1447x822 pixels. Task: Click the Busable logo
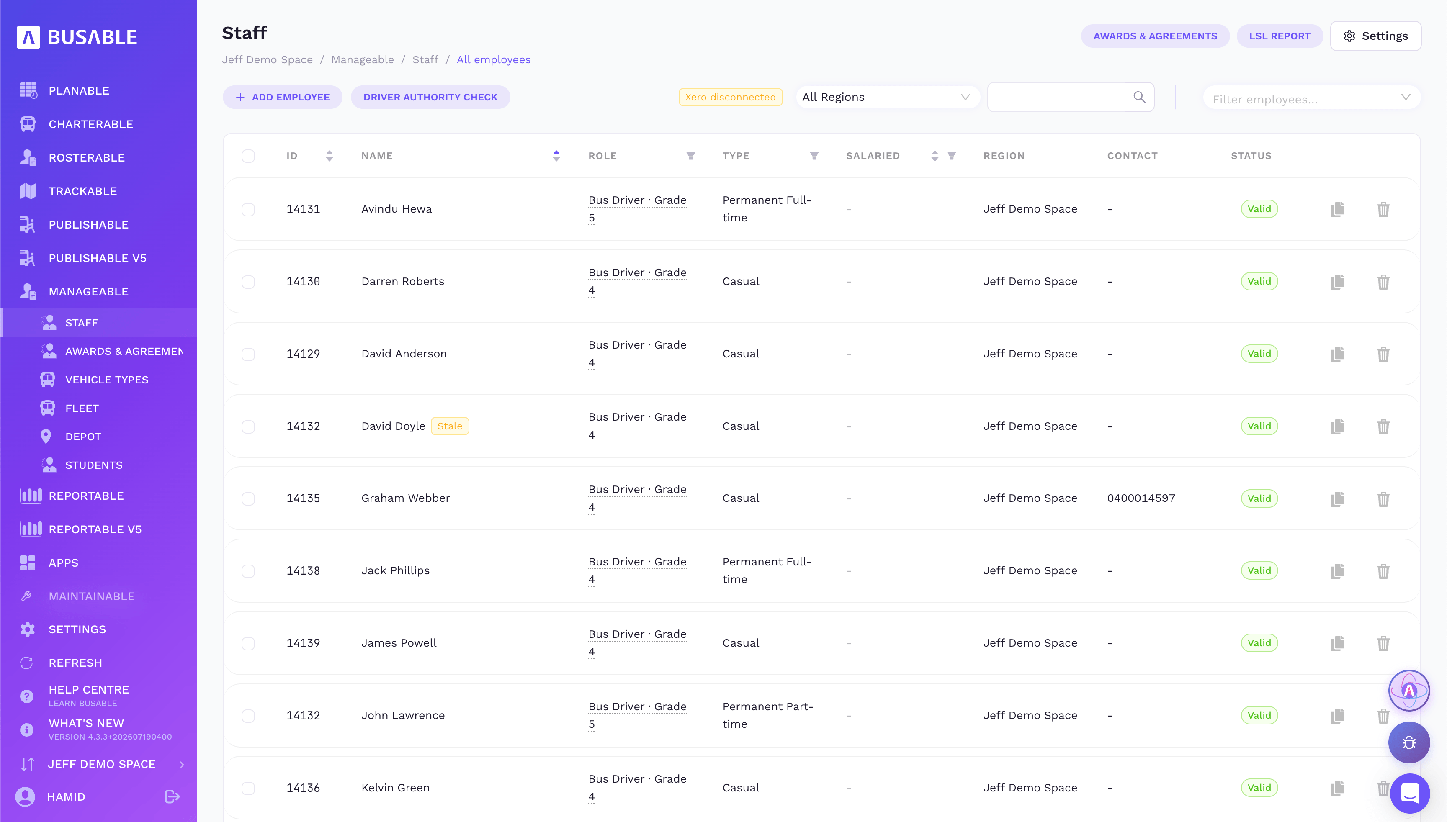tap(77, 37)
